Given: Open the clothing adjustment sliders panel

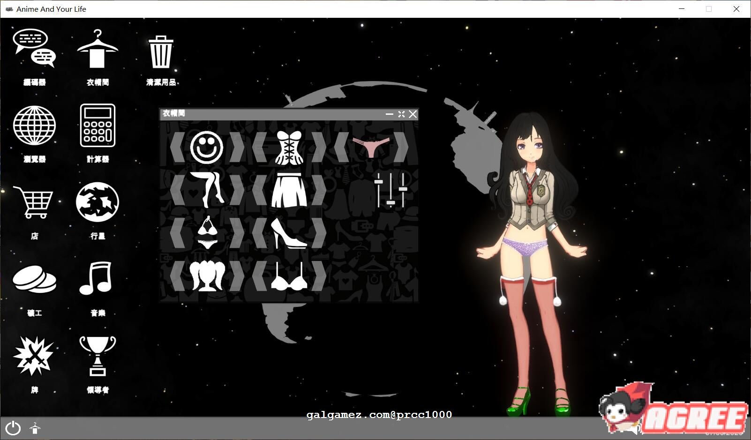Looking at the screenshot, I should 391,189.
